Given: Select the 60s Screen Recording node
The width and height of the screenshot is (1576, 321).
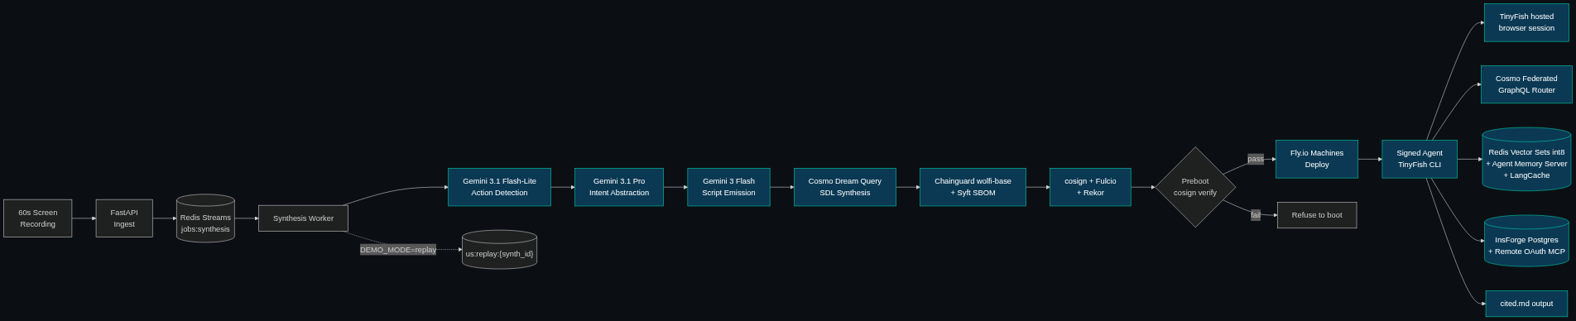Looking at the screenshot, I should pos(37,218).
